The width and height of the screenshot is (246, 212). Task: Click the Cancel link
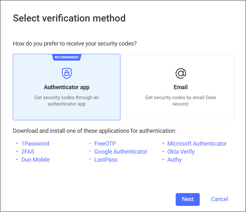pos(219,199)
